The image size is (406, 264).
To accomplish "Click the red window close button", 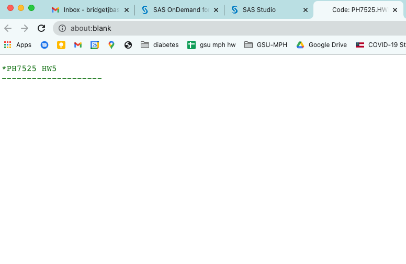I will 10,8.
